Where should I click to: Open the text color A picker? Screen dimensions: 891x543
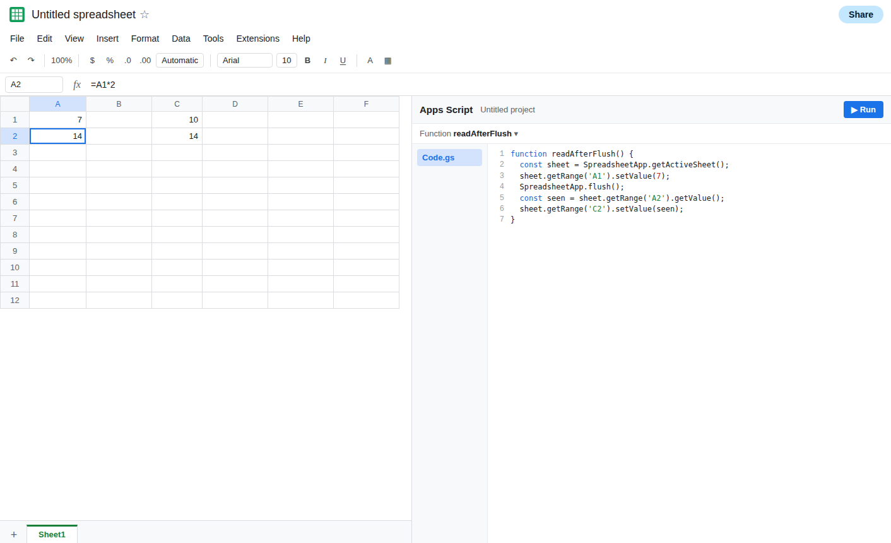point(370,61)
